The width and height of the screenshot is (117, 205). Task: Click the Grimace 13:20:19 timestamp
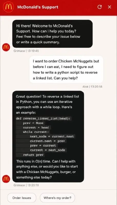26,185
